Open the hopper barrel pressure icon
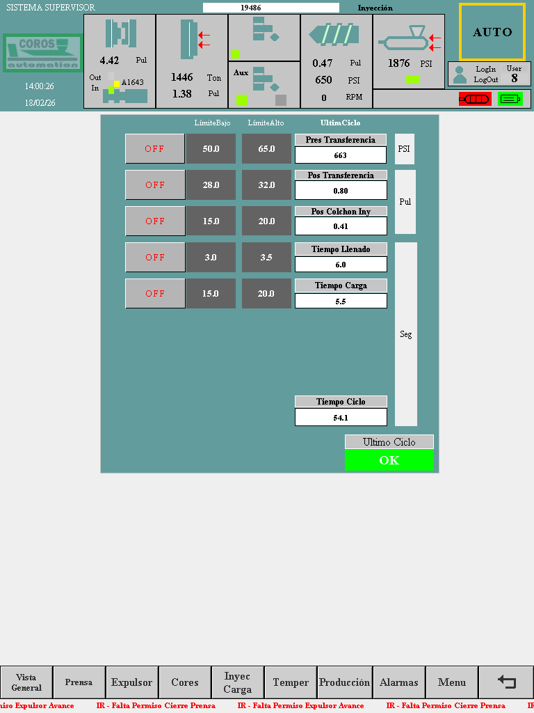The width and height of the screenshot is (534, 713). [x=409, y=41]
